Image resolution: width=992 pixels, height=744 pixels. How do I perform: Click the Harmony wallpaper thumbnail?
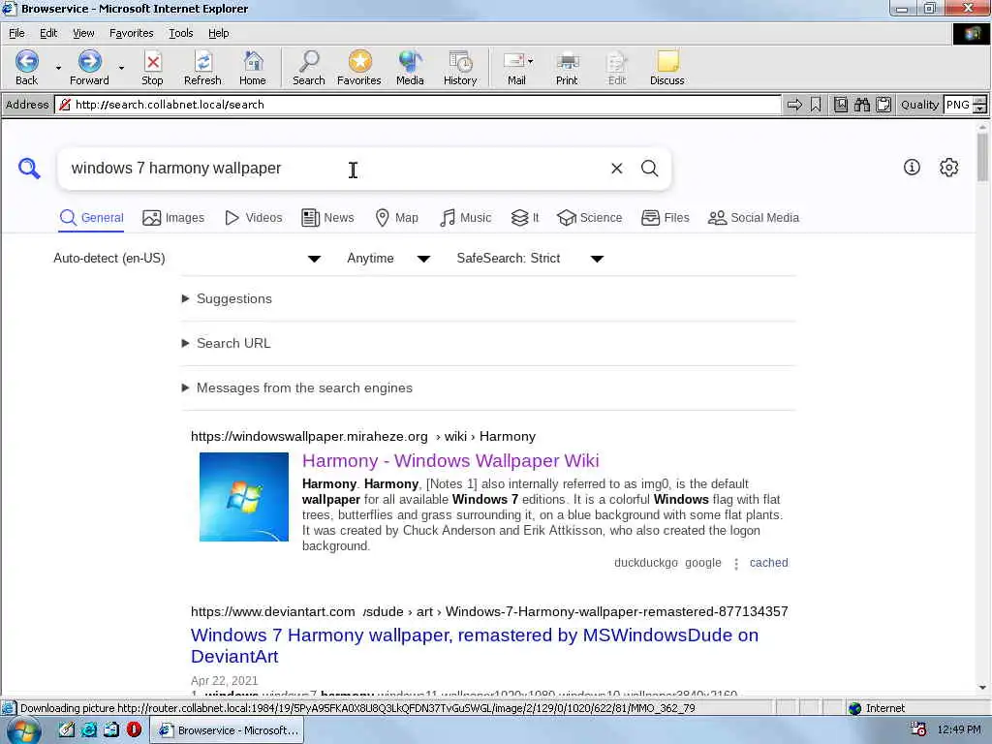pos(243,497)
